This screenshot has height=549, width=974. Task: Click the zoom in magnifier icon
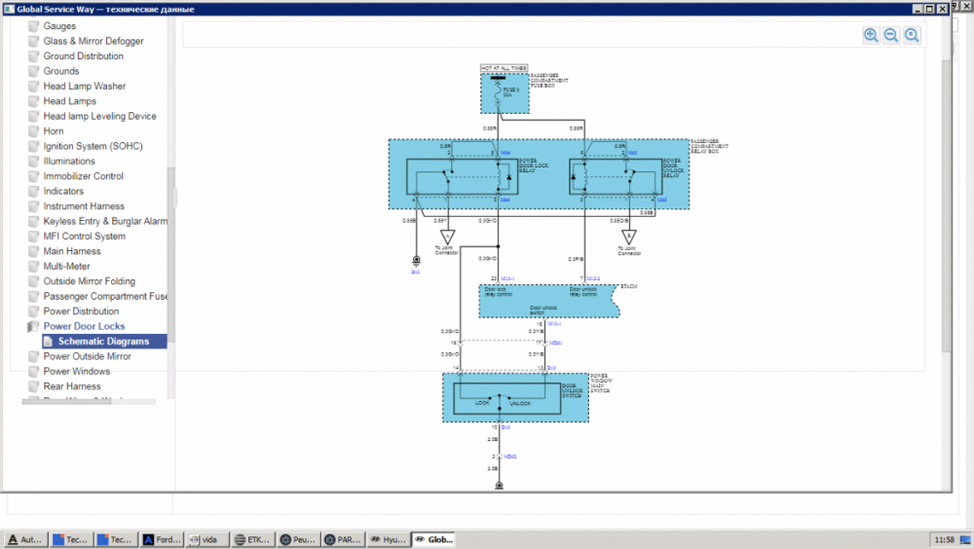pos(871,35)
